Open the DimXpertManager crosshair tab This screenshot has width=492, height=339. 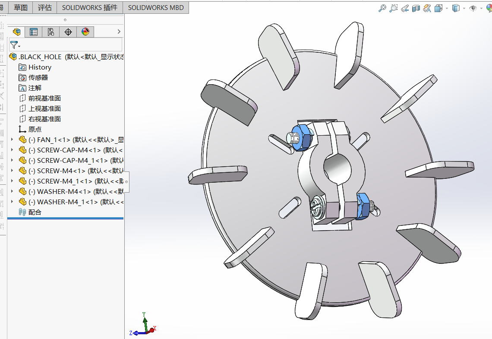[x=68, y=32]
